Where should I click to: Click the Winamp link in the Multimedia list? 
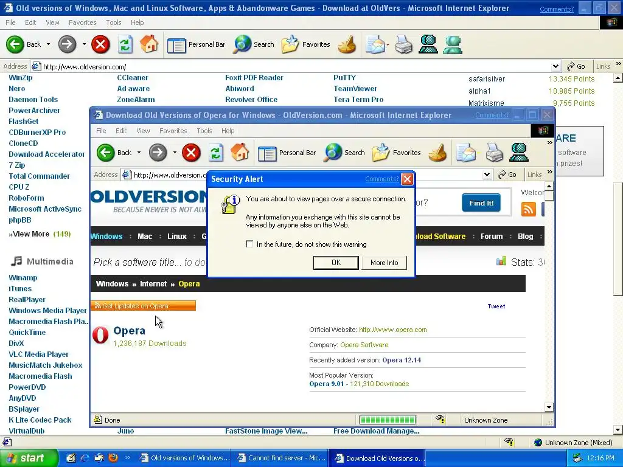23,277
